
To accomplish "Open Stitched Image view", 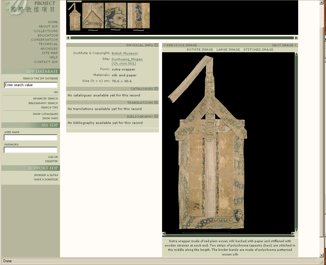I will click(x=258, y=50).
